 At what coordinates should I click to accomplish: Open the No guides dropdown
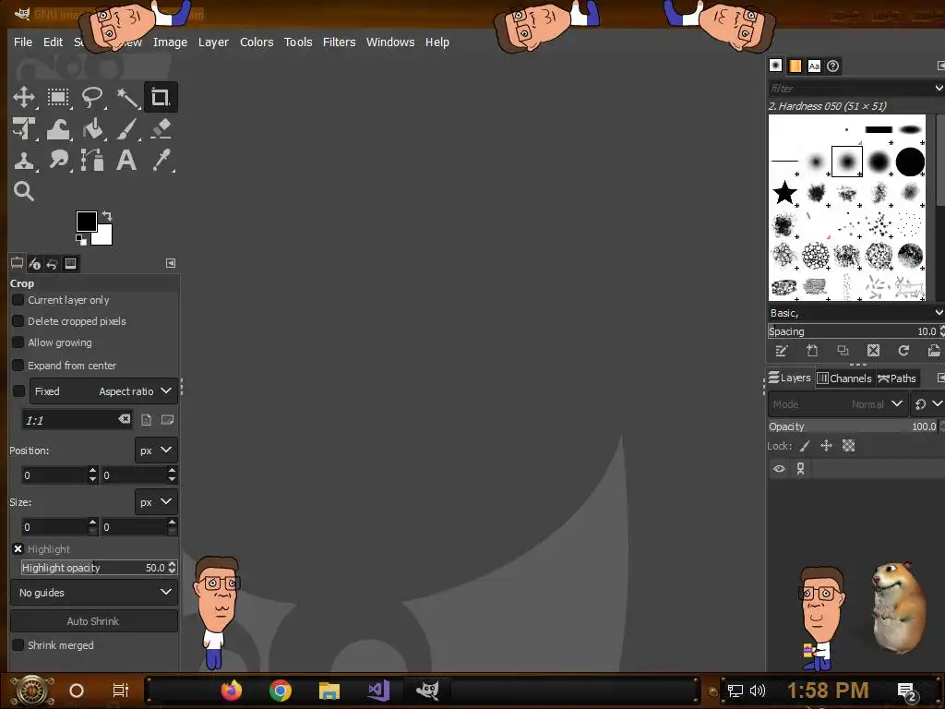[94, 593]
